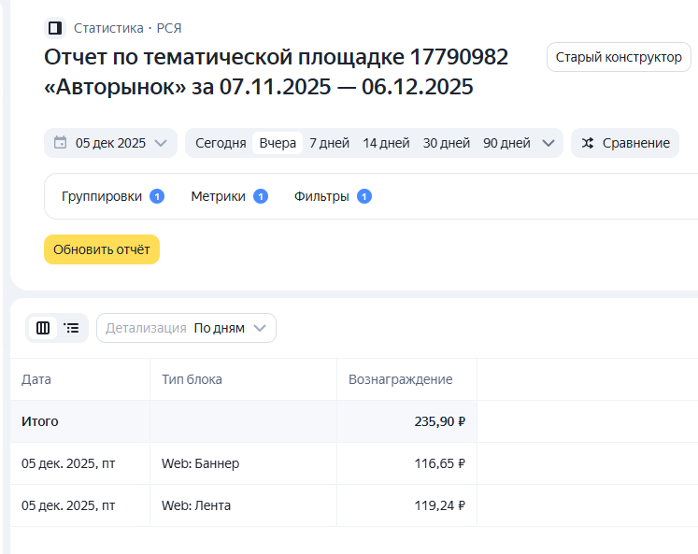The height and width of the screenshot is (554, 698).
Task: Select the 30 дней period option
Action: coord(447,143)
